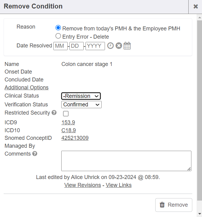Click the Comments help question icon
202x217 pixels.
[x=35, y=154]
